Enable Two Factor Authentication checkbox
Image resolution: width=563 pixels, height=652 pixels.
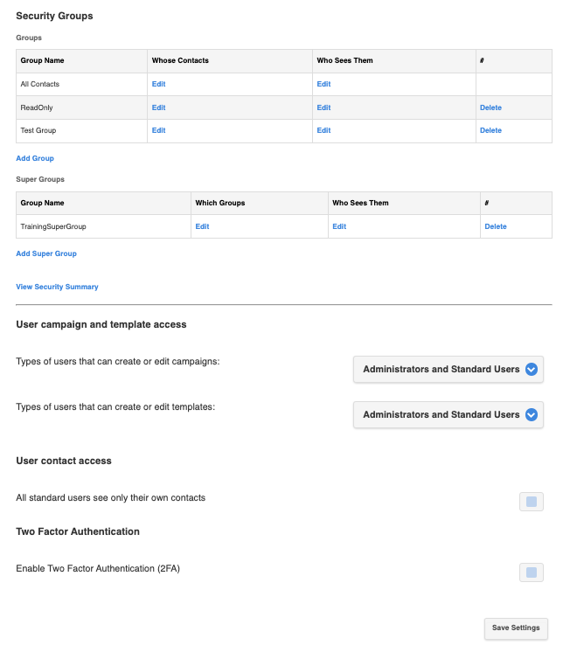[x=531, y=572]
